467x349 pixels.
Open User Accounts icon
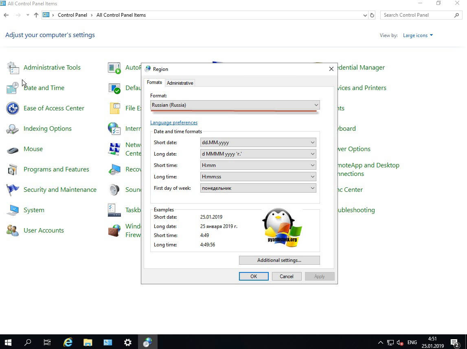tap(13, 230)
